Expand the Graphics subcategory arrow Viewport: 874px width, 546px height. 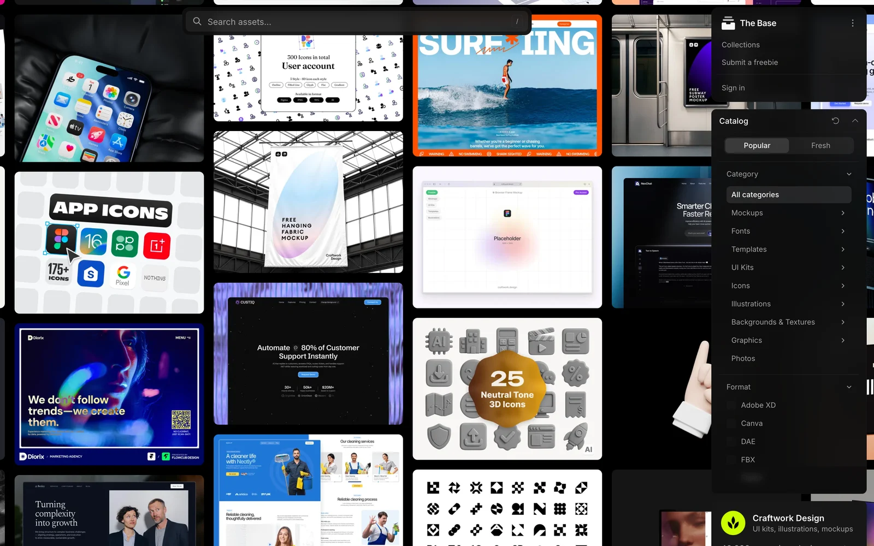(x=843, y=340)
